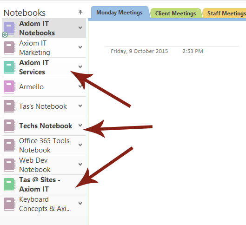This screenshot has width=246, height=225.
Task: Click the teal Axiom IT Services icon
Action: click(9, 67)
